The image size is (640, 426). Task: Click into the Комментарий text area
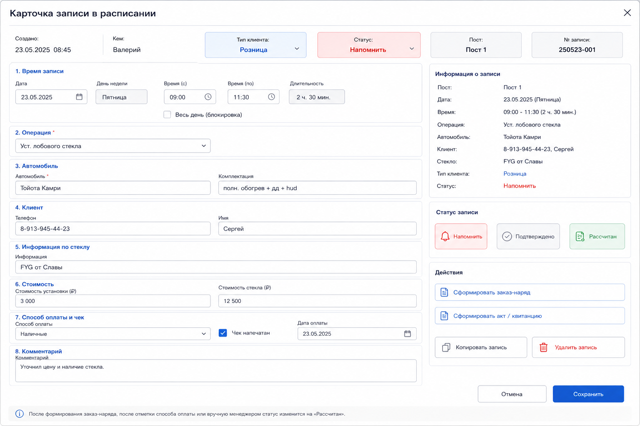[x=216, y=371]
